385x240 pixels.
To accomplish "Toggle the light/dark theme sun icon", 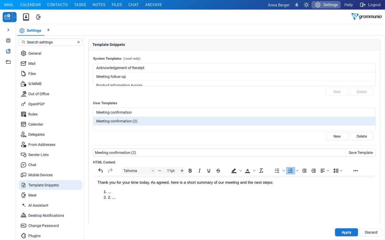I will point(306,5).
